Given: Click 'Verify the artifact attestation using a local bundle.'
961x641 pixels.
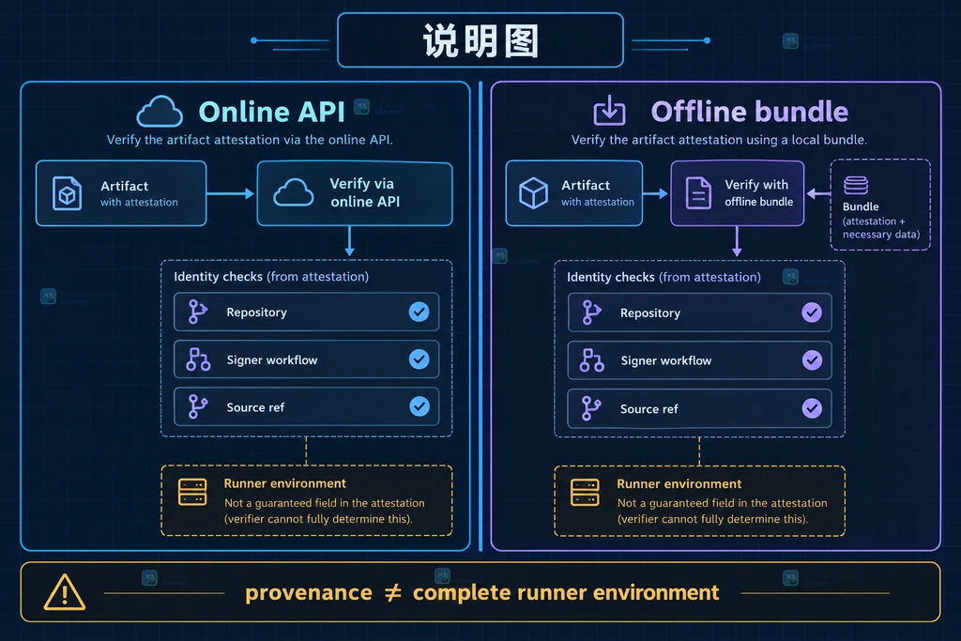Looking at the screenshot, I should pos(719,140).
